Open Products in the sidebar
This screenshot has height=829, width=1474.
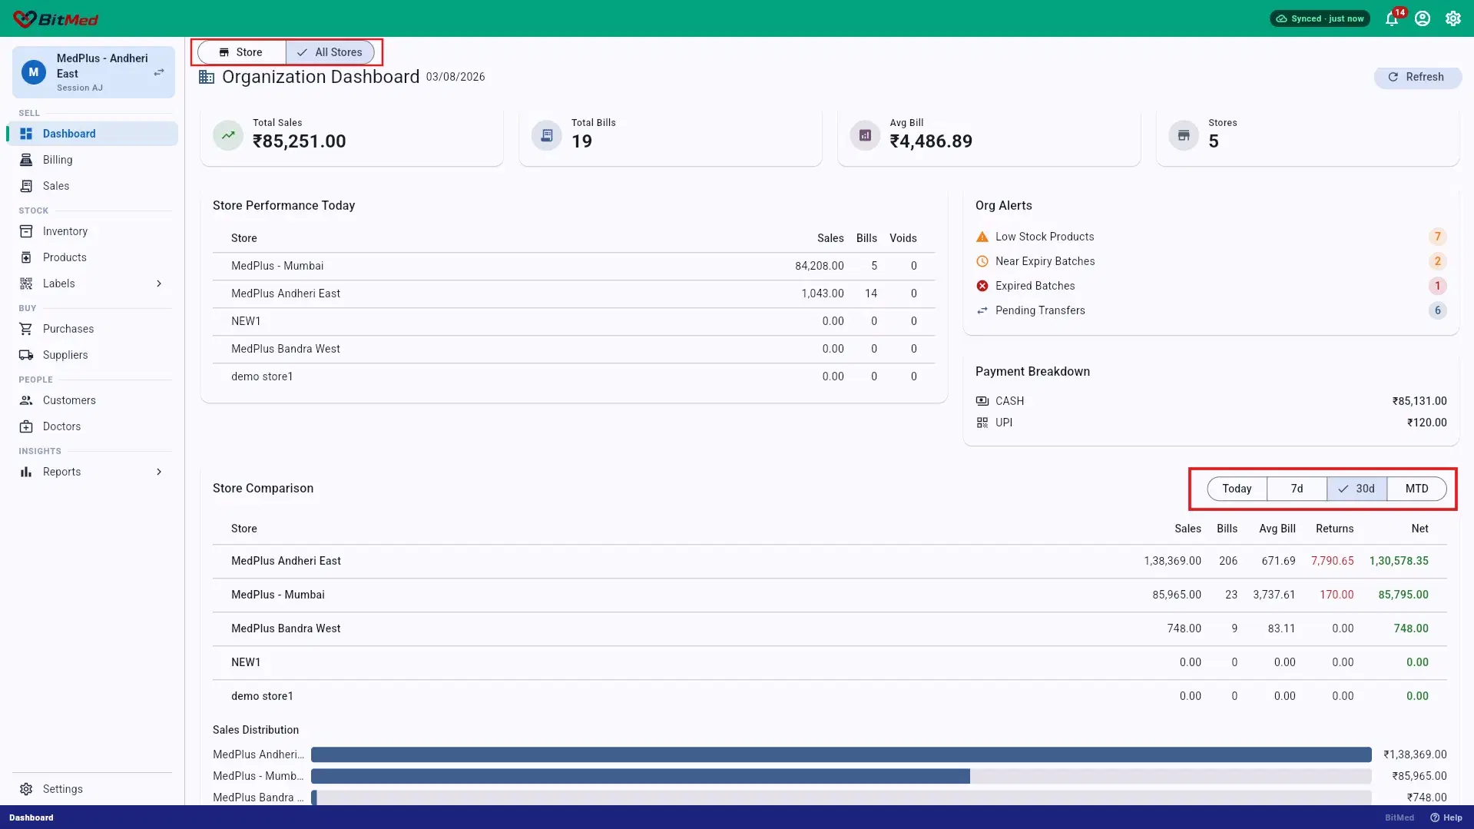92,257
